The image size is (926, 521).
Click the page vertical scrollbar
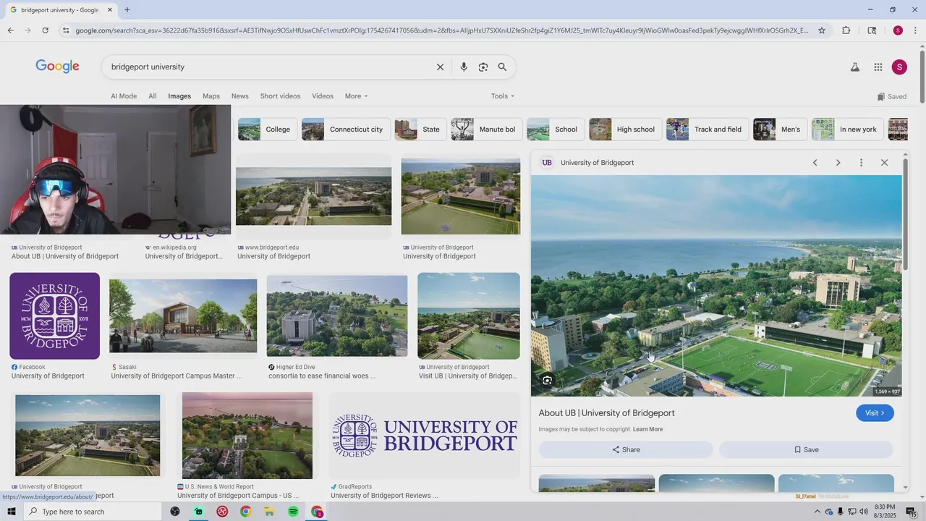922,76
